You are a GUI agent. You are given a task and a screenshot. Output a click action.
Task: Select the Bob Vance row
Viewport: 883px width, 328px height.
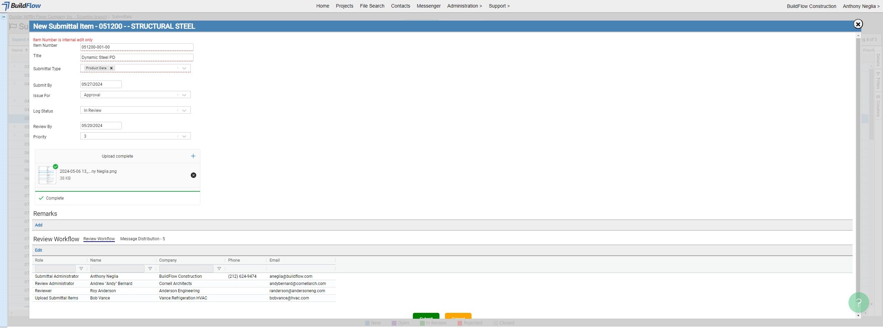(184, 298)
